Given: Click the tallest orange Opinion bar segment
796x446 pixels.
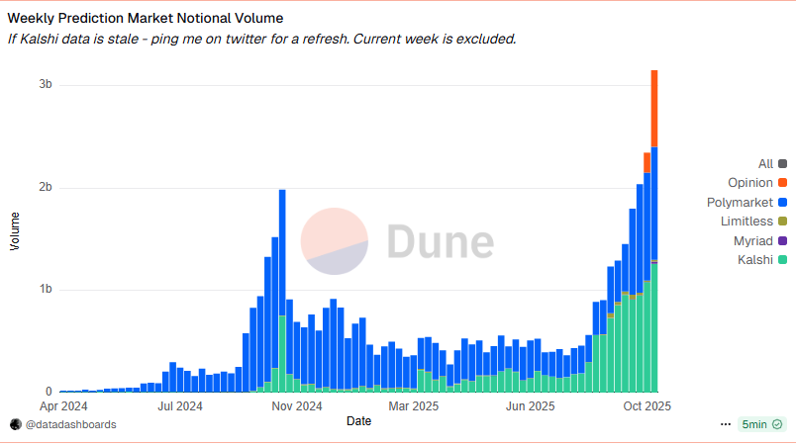Looking at the screenshot, I should coord(654,109).
